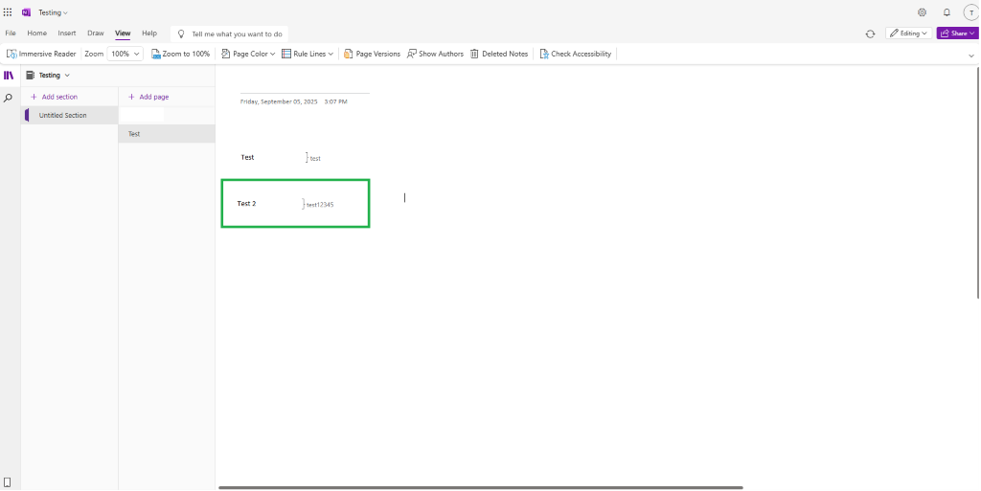Image resolution: width=981 pixels, height=491 pixels.
Task: Select the untitled blank page entry
Action: coord(167,115)
